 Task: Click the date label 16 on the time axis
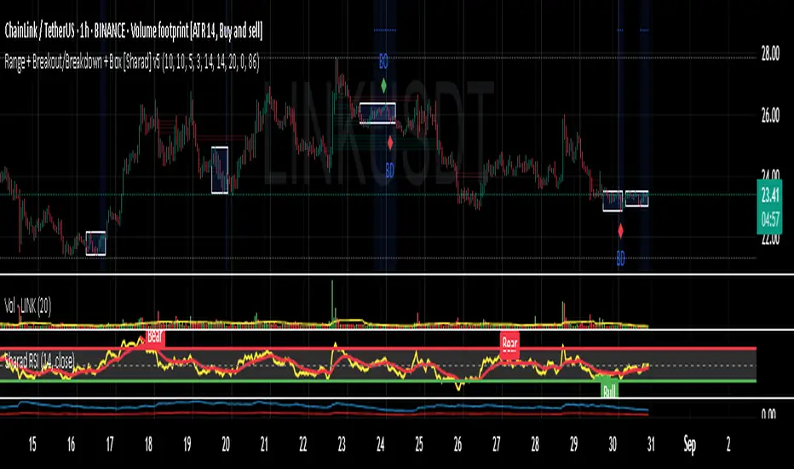point(71,444)
